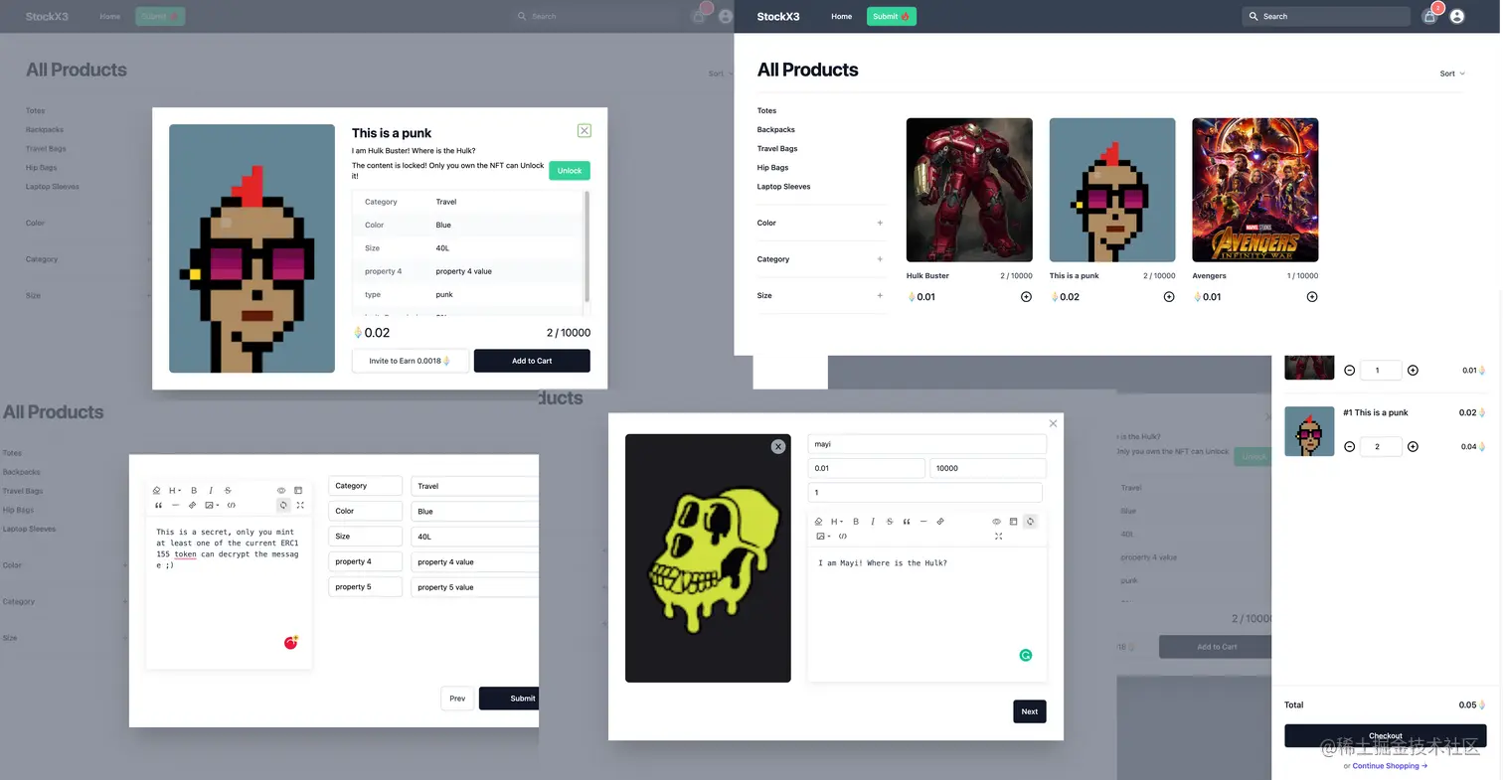Click Home in the undimmed StockX3 header
The height and width of the screenshot is (780, 1503).
841,17
